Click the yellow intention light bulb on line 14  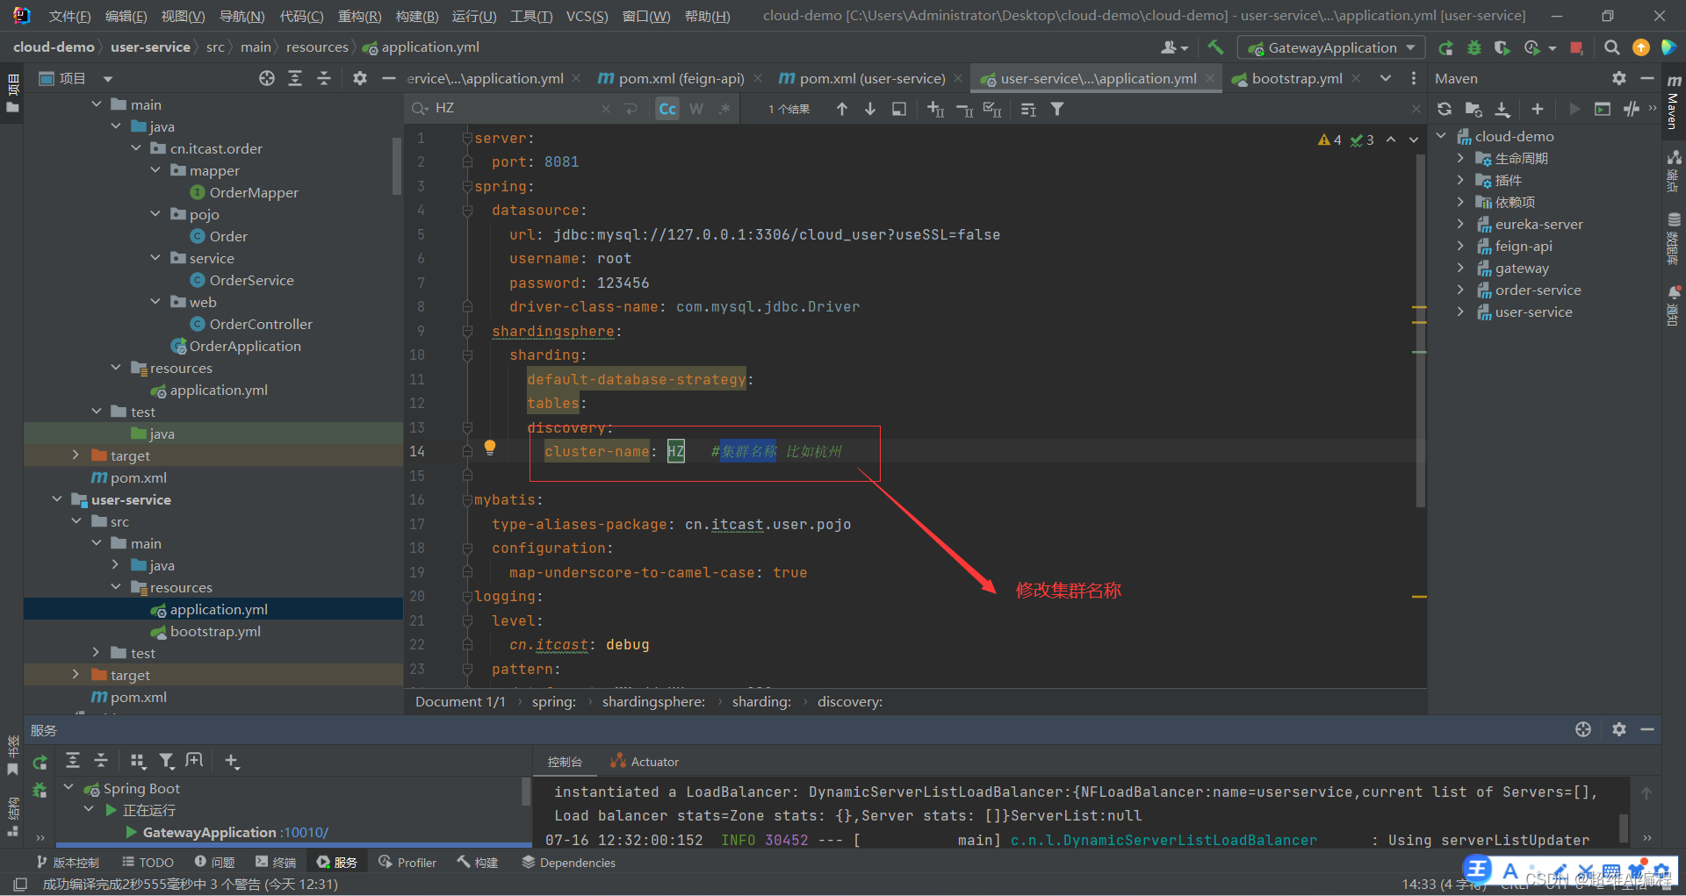point(490,448)
